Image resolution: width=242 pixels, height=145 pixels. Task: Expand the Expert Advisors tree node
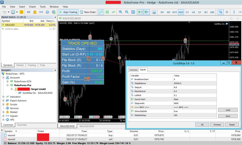(3, 101)
